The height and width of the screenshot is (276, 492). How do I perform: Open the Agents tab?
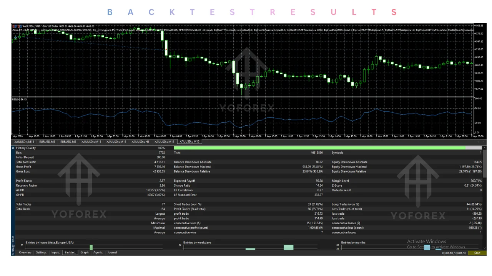[x=98, y=253]
